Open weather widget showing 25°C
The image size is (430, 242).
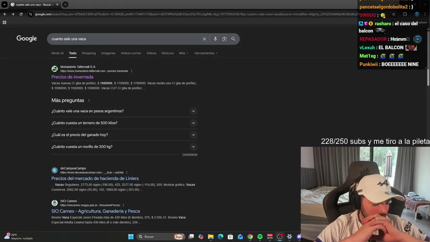18,237
